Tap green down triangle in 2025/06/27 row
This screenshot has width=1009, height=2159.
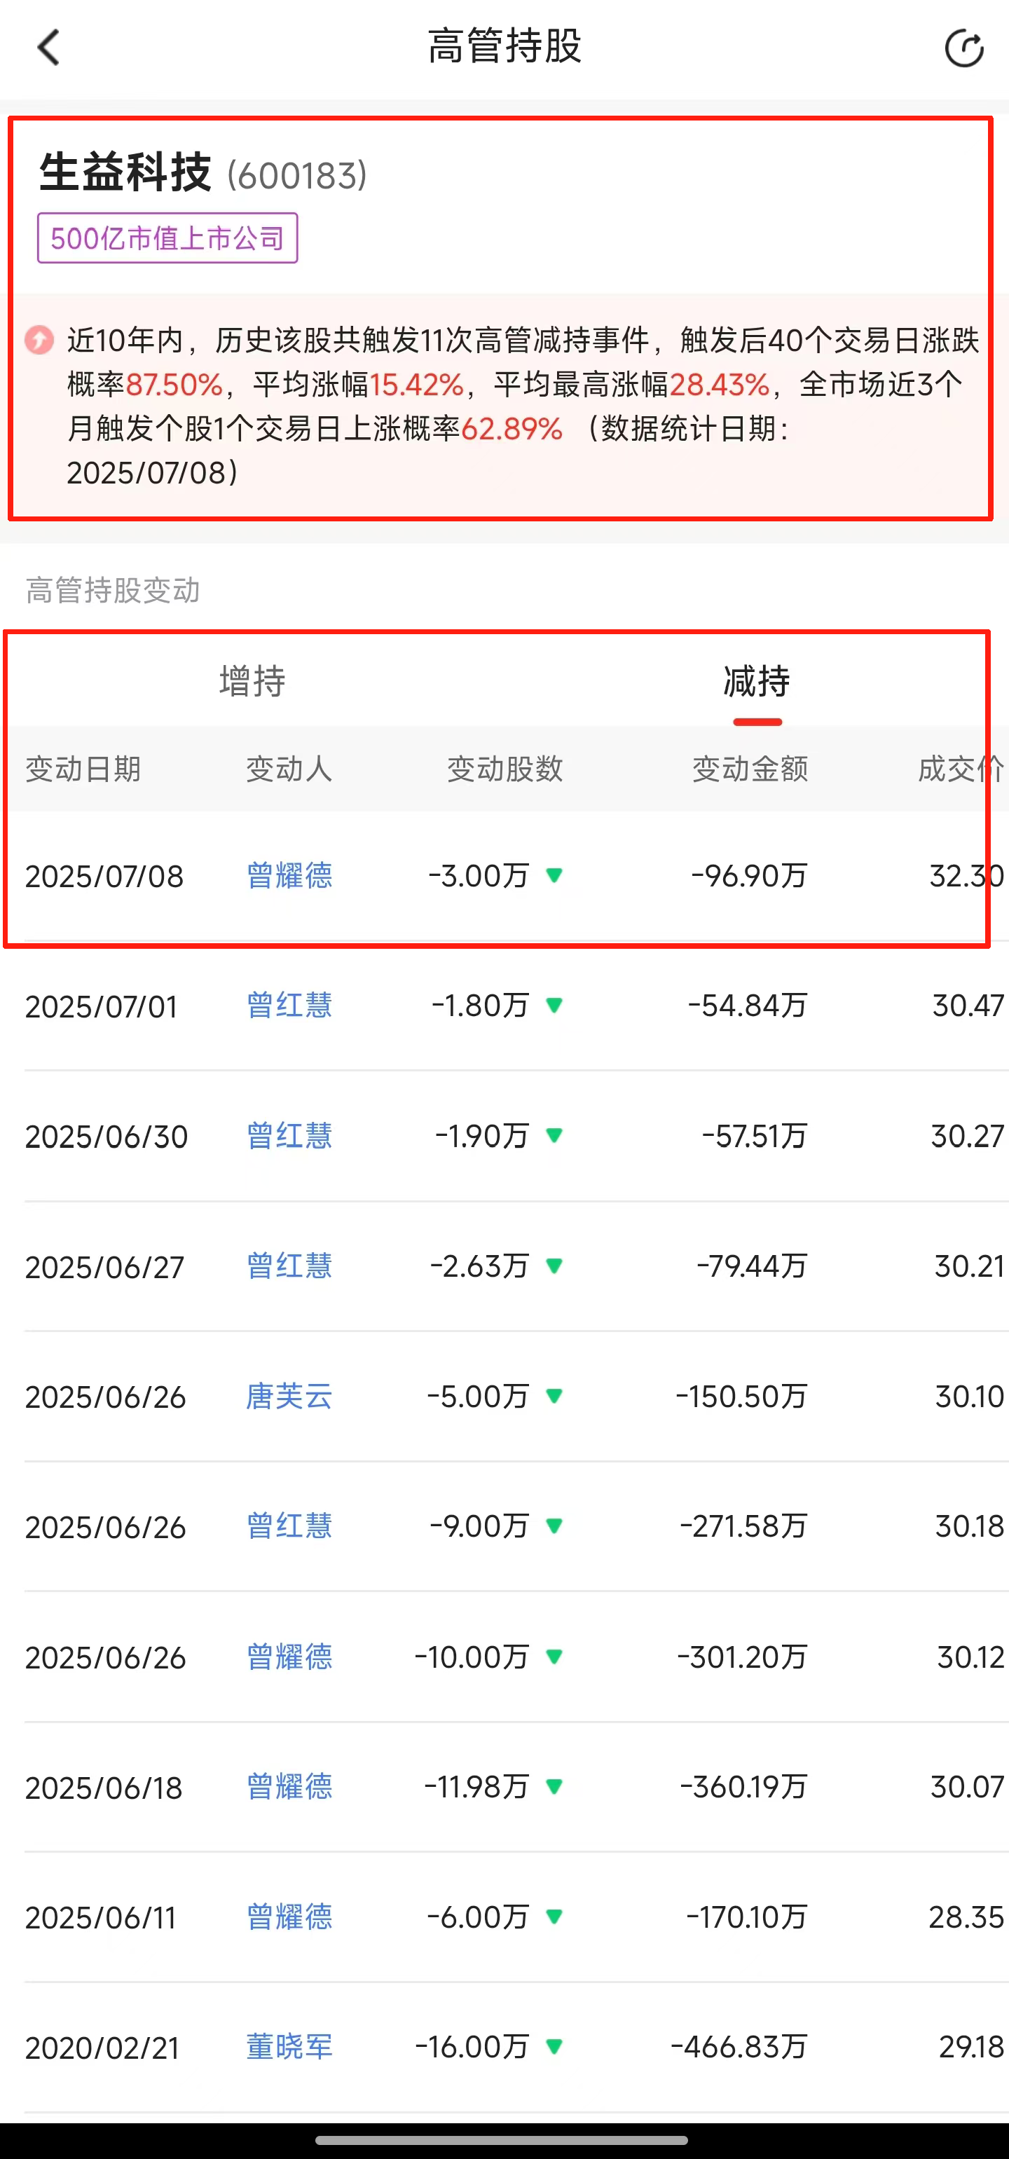tap(554, 1266)
